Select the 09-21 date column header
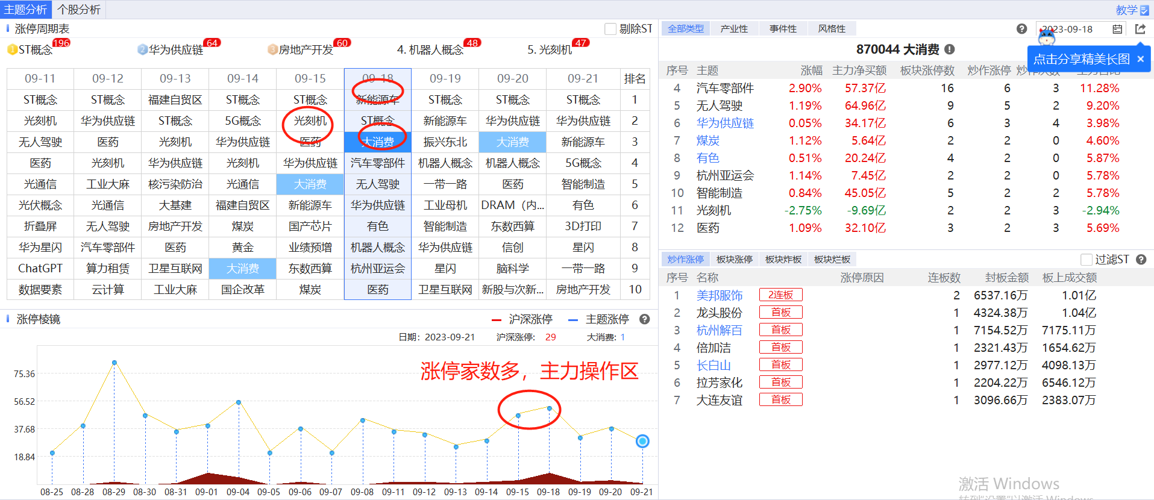Viewport: 1154px width, 500px height. pos(583,79)
